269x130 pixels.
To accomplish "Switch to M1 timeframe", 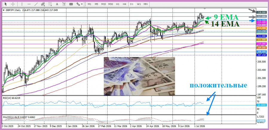I will tap(89, 4).
